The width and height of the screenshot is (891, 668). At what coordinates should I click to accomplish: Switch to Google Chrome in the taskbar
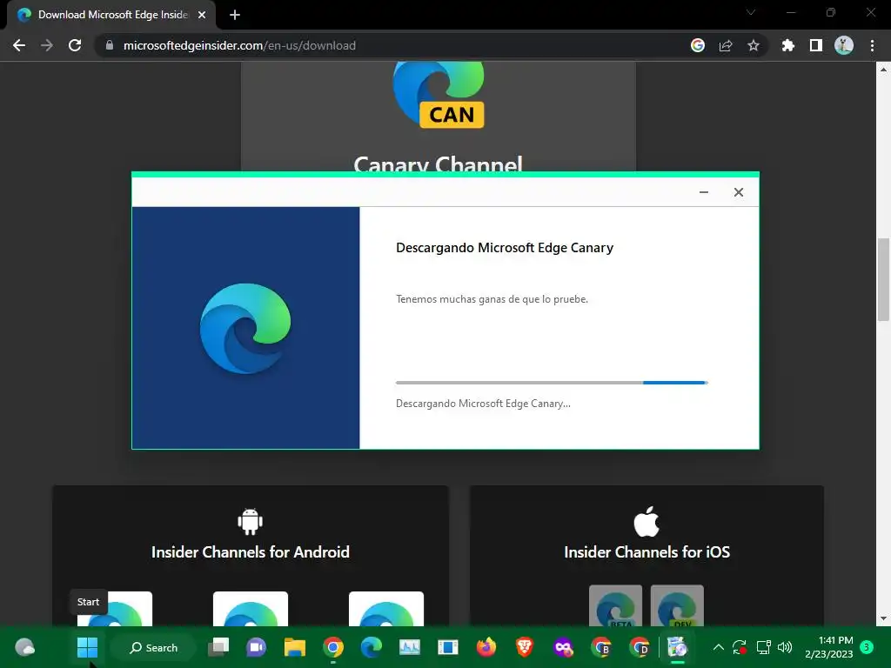pos(333,647)
